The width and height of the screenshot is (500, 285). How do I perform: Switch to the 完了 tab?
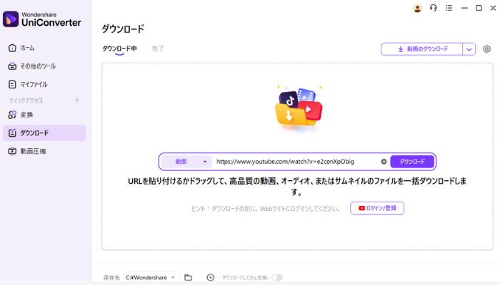(x=158, y=48)
